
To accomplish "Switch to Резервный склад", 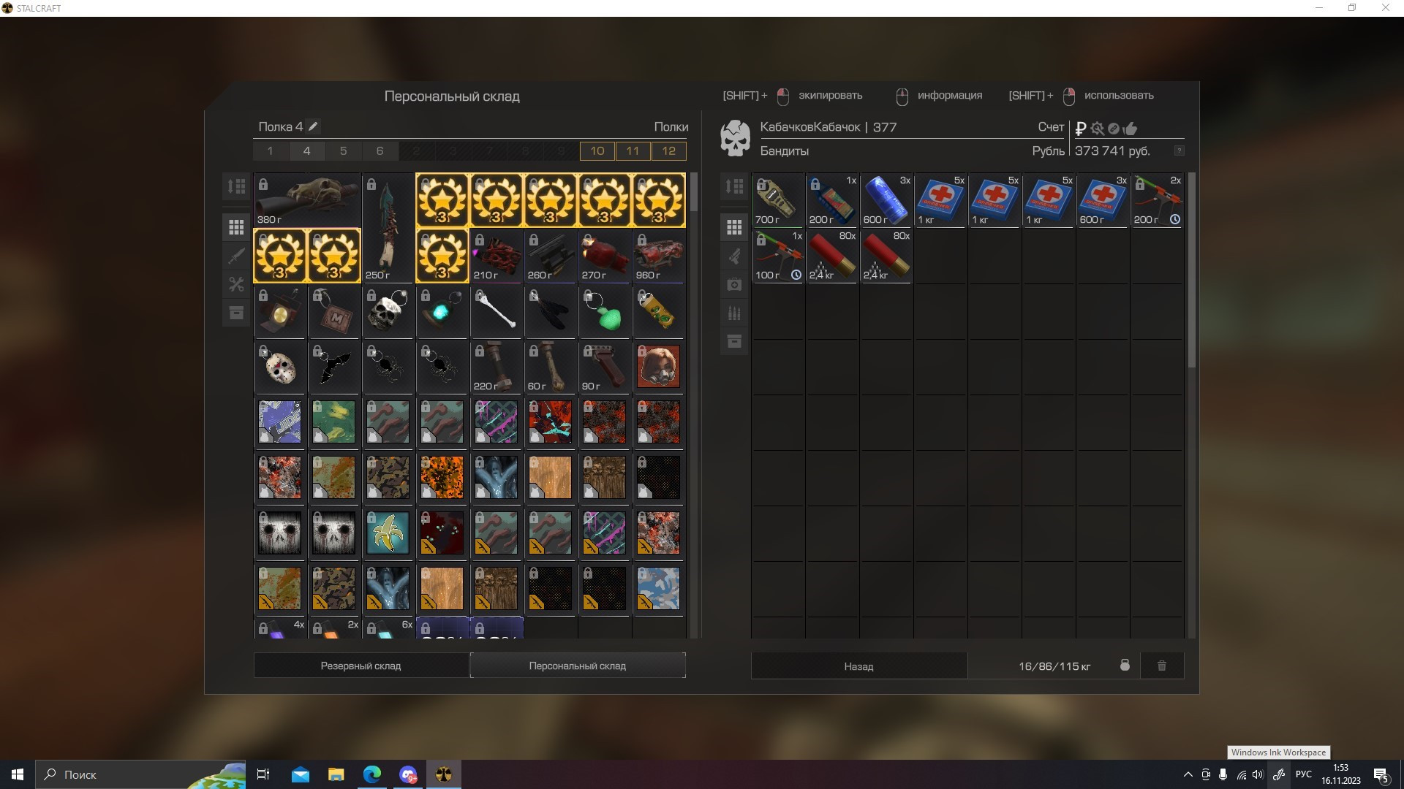I will (x=361, y=666).
